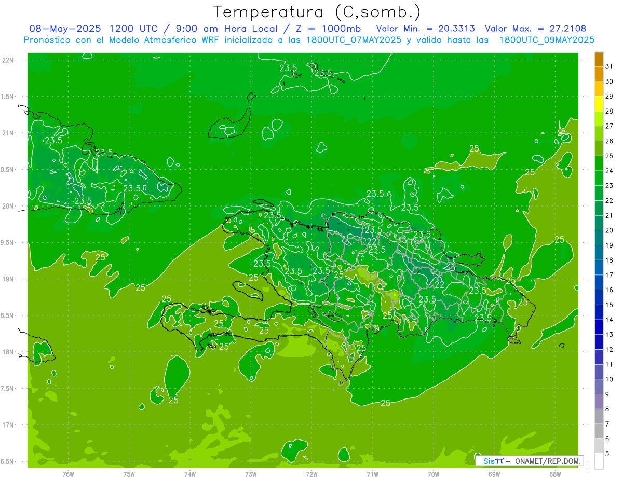
Task: Click the "72W" longitude axis label
Action: (311, 474)
